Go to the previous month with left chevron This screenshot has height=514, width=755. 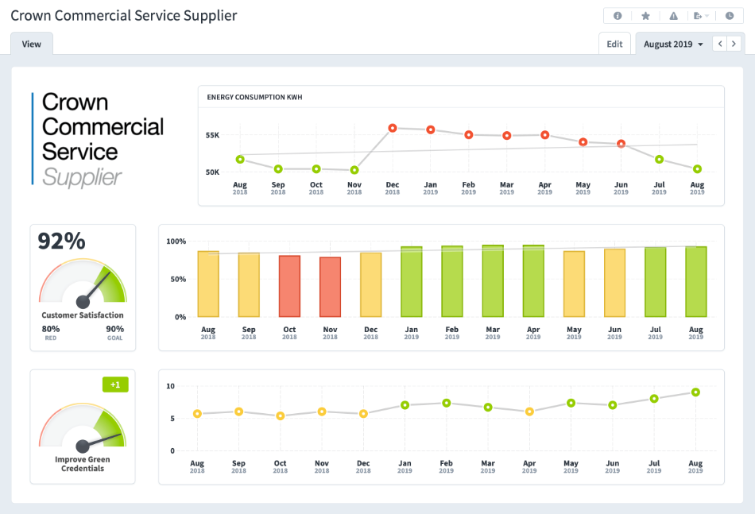(x=719, y=44)
